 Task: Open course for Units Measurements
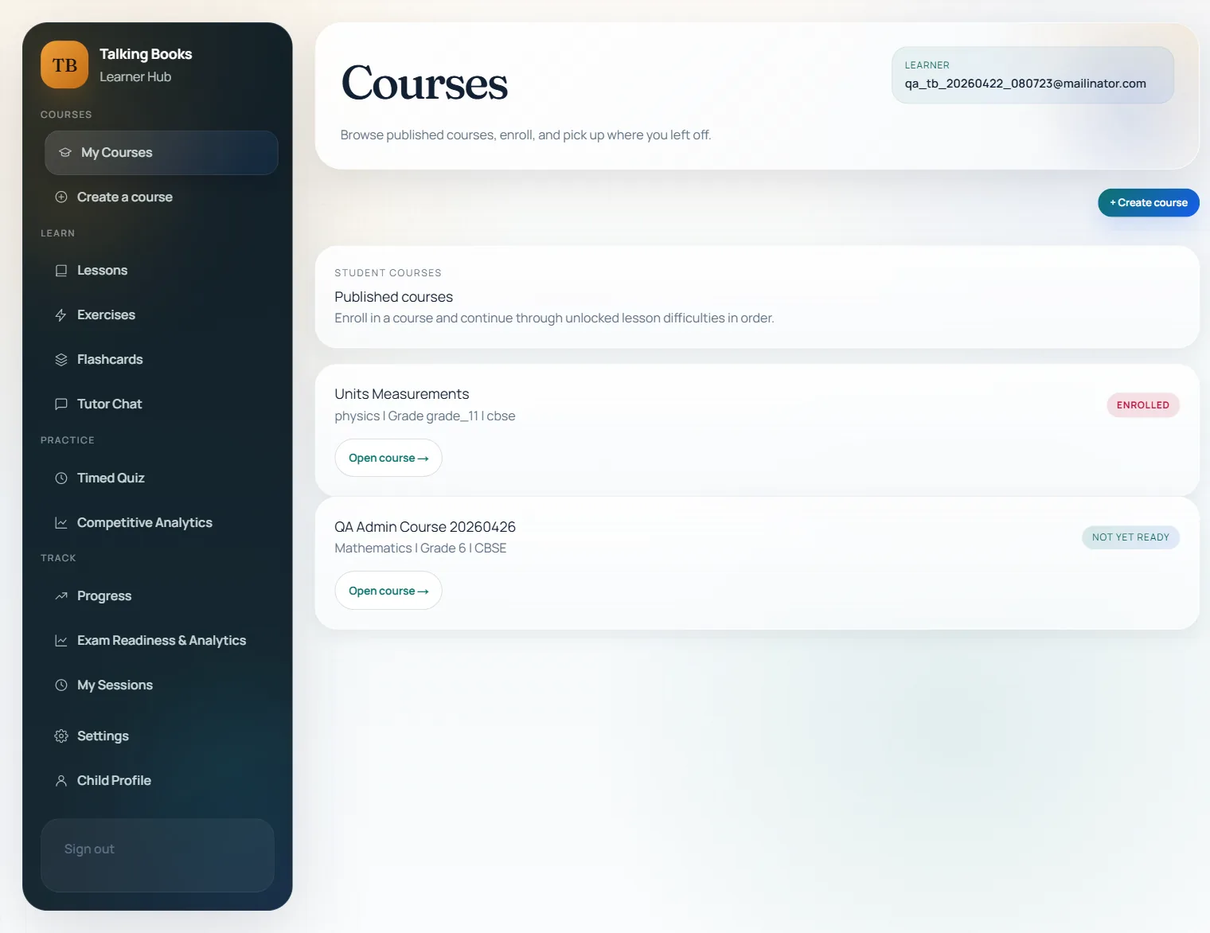388,458
